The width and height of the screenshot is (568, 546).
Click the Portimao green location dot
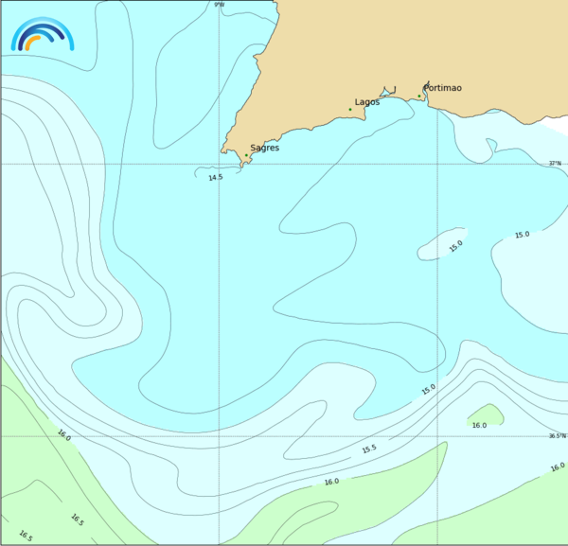coord(419,96)
